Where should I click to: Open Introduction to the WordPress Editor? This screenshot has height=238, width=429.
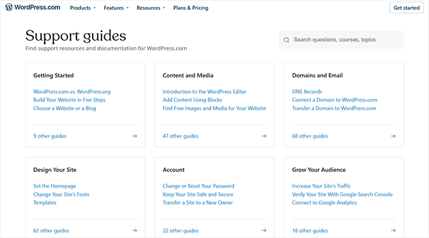pyautogui.click(x=204, y=92)
